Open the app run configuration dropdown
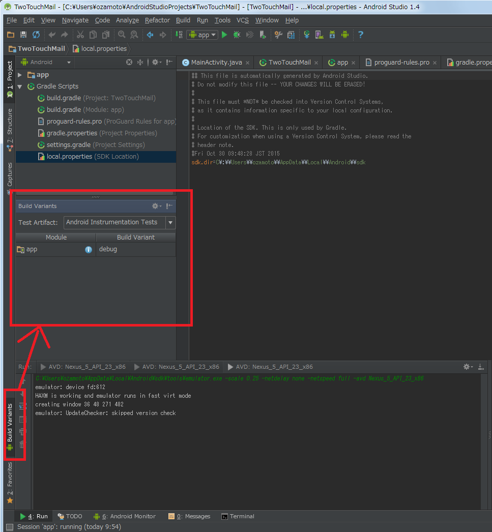 202,35
